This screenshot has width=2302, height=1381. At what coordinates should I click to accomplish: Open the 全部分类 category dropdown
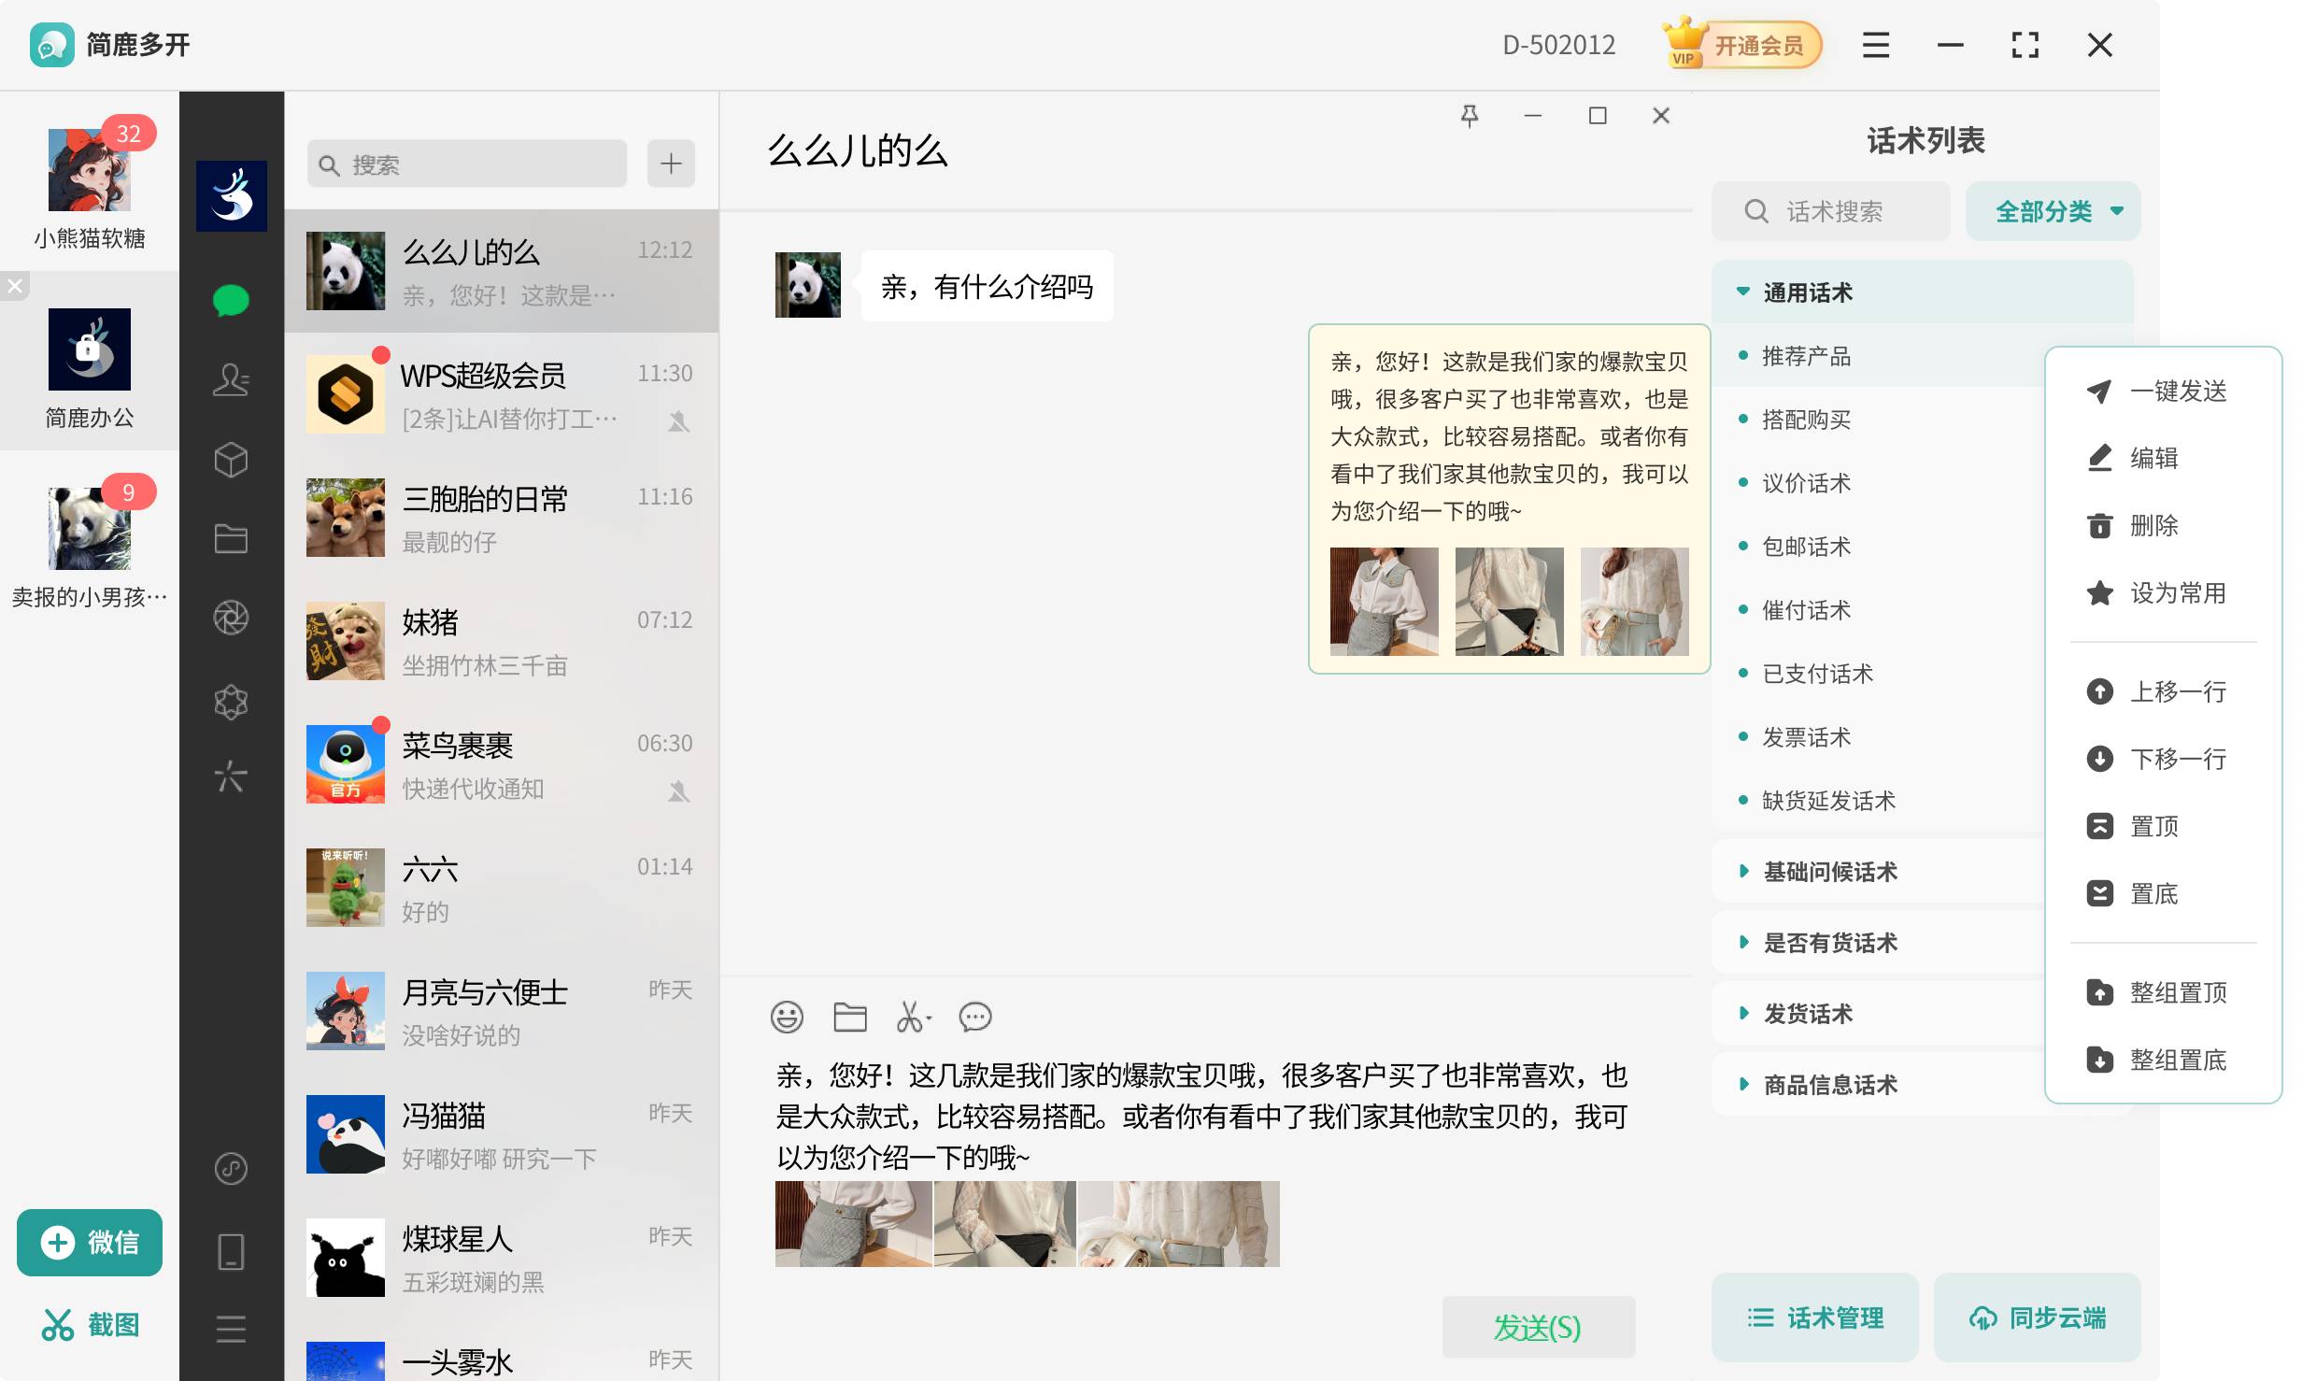[2052, 211]
